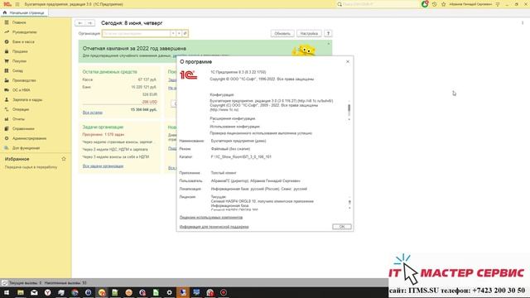Open the Windows Start menu
This screenshot has height=298, width=530.
click(7, 292)
